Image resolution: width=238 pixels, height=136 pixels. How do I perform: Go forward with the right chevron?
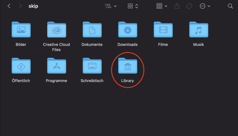click(20, 6)
